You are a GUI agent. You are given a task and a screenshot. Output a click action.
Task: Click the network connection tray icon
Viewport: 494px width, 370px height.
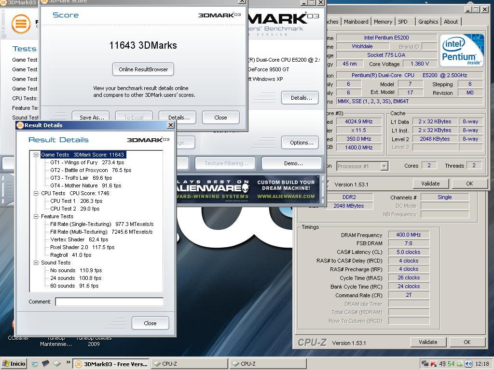(x=425, y=364)
